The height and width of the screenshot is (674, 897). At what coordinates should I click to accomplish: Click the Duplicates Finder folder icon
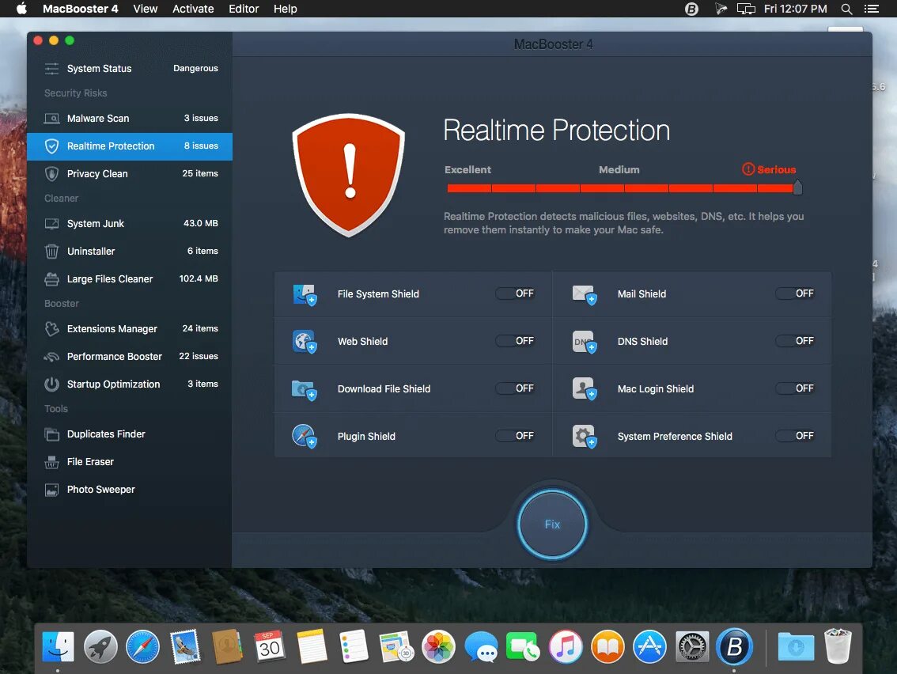[51, 434]
